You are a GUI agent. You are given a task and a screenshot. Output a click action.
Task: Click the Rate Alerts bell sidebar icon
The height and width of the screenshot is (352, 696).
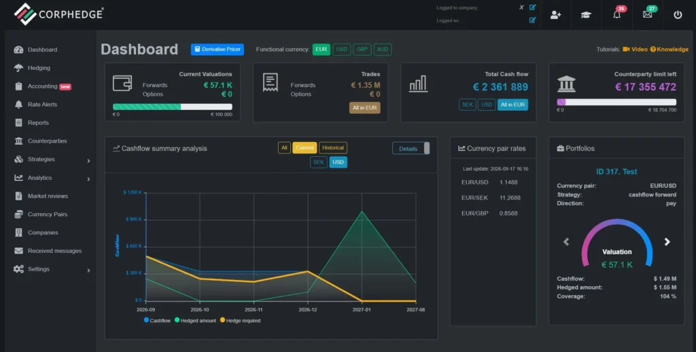point(18,105)
